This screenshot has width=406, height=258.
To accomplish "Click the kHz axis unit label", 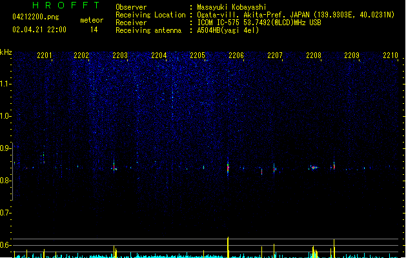I will click(6, 52).
